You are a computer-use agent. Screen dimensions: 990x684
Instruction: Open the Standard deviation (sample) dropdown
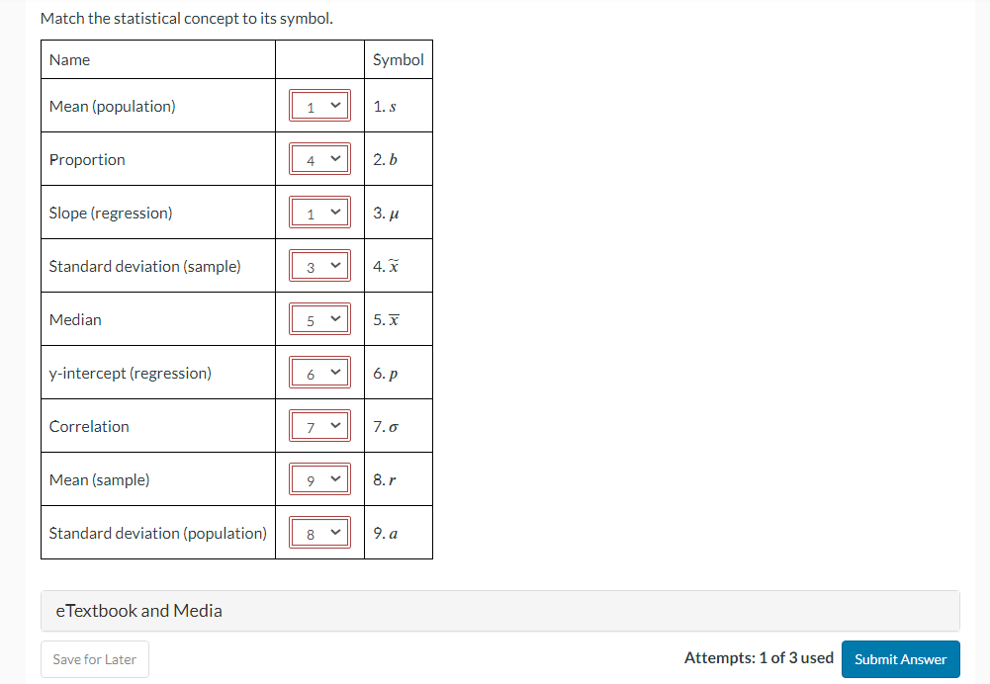[319, 265]
